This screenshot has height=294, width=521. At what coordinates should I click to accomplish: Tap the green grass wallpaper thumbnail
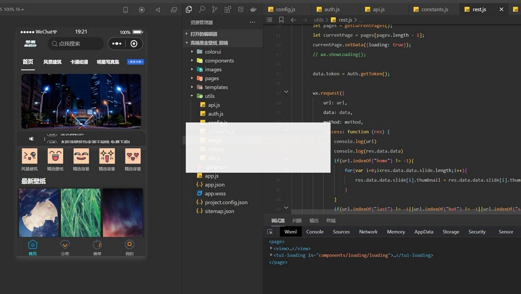[x=80, y=212]
